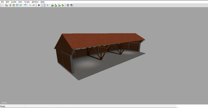The image size is (208, 108).
Task: Open the Help menu
Action: click(42, 2)
